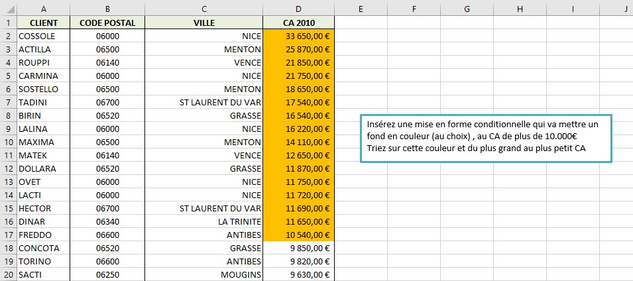Select the orange cell 10 540,00 €
The image size is (633, 281).
tap(298, 235)
